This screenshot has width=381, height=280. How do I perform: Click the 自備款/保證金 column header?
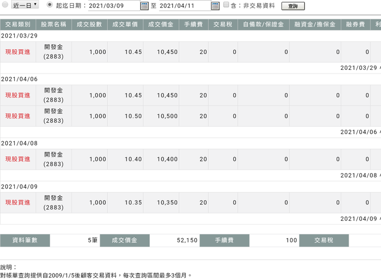coord(264,24)
